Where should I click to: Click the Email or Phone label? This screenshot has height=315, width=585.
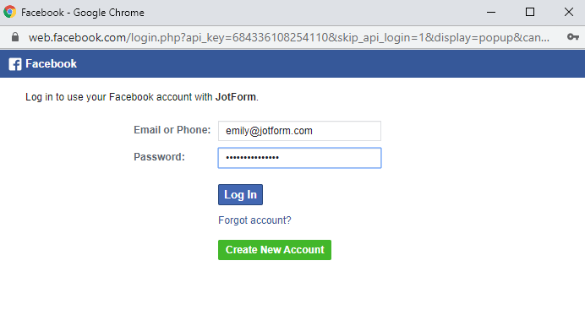pyautogui.click(x=172, y=130)
